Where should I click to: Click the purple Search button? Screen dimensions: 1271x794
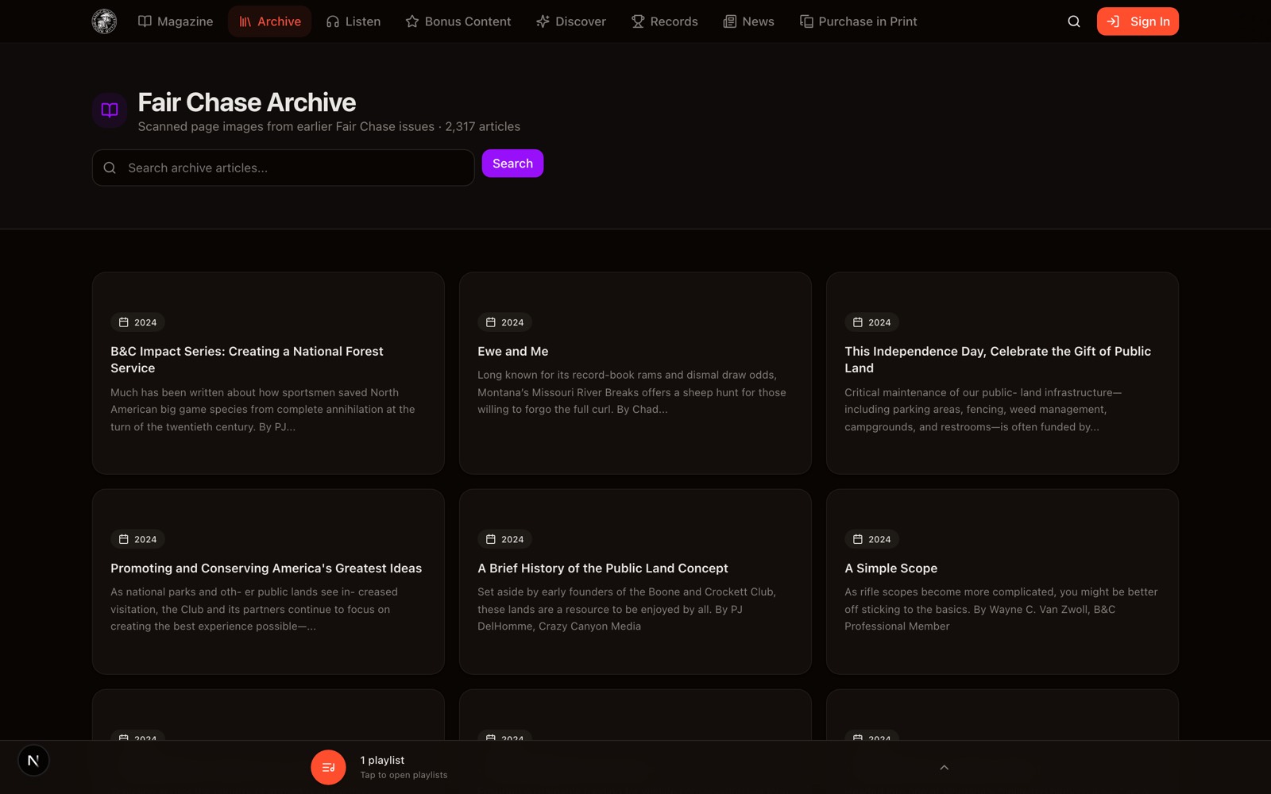[512, 164]
